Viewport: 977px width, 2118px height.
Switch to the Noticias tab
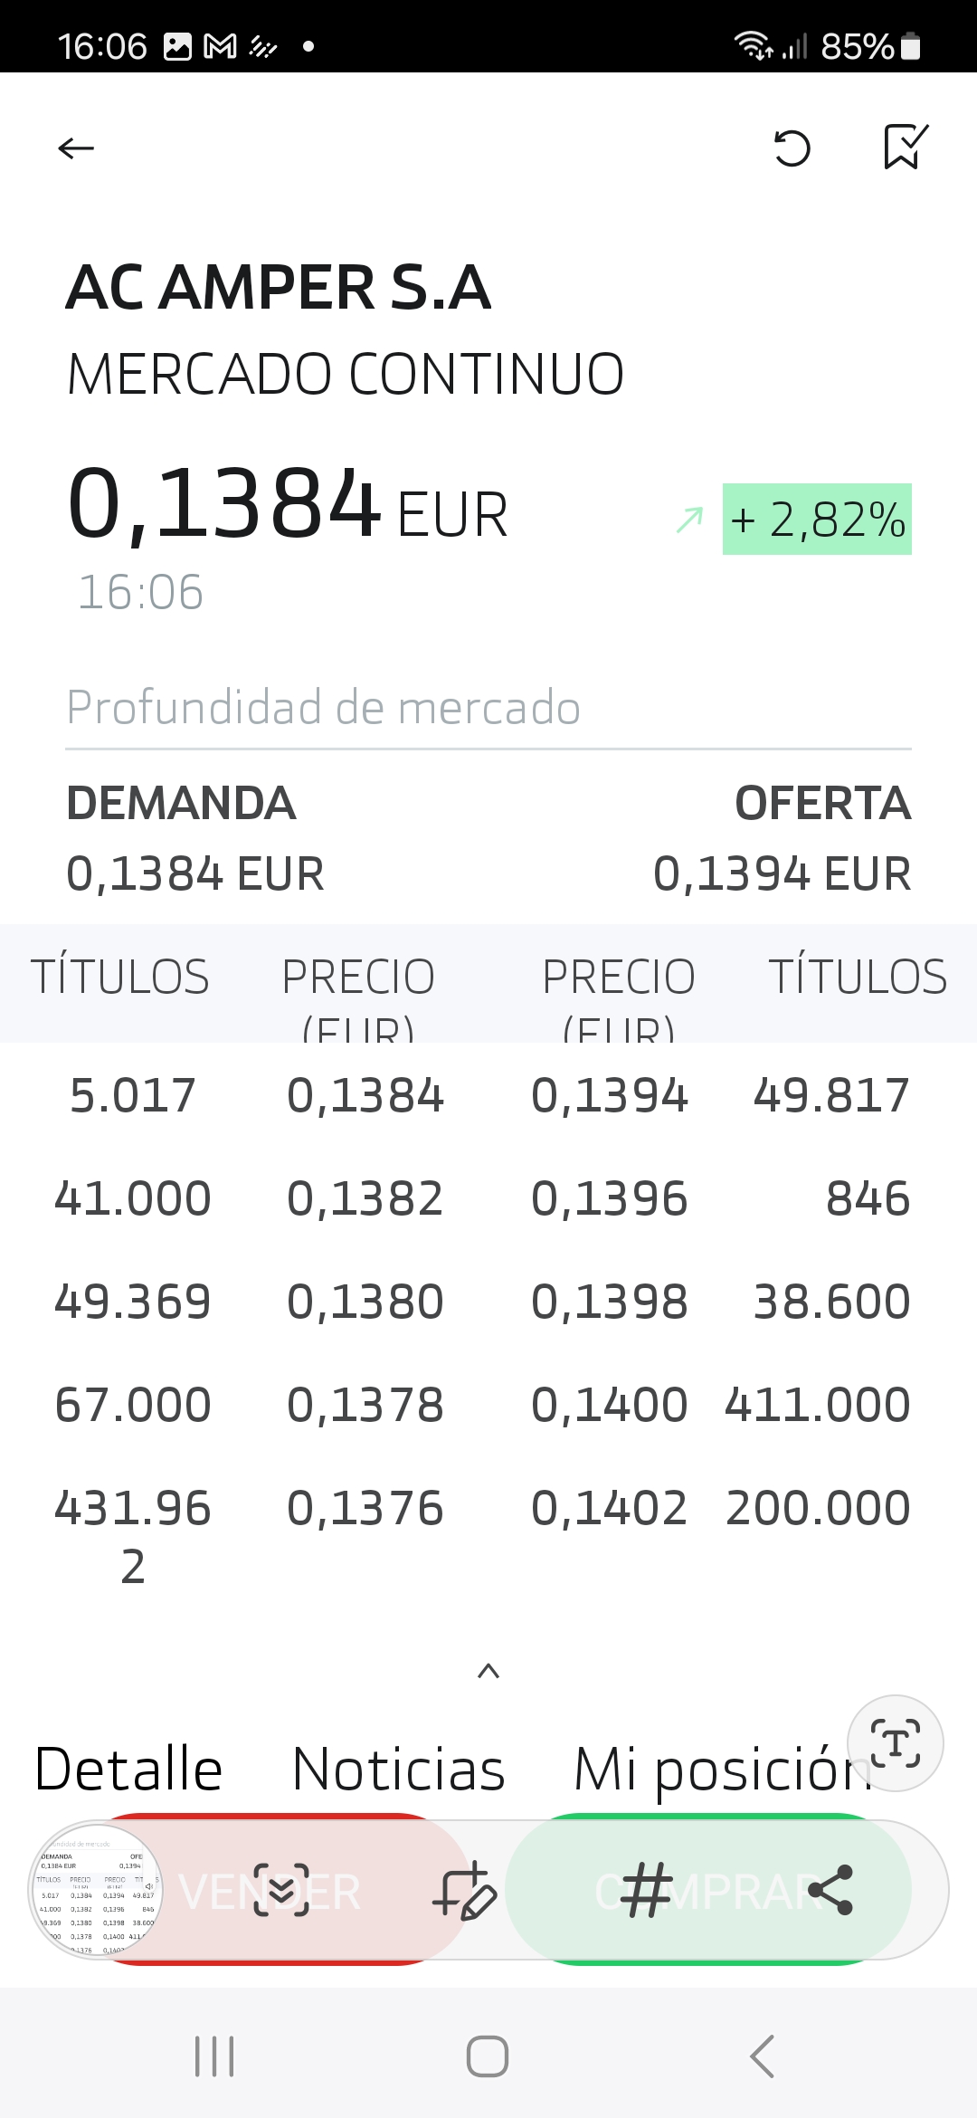point(398,1769)
